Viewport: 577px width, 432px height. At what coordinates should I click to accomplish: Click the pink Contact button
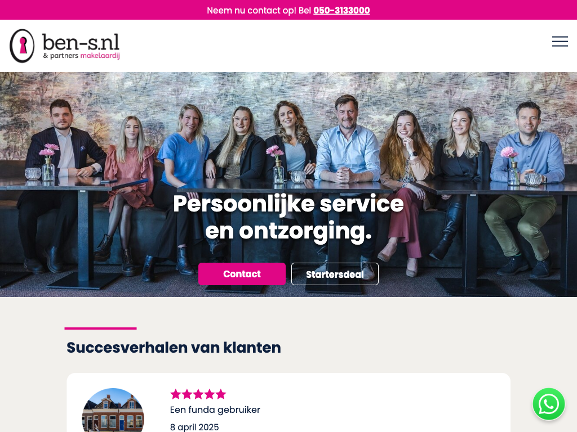[x=242, y=274]
